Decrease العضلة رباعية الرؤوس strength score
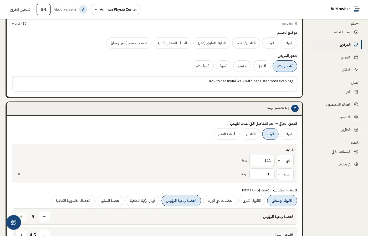The width and height of the screenshot is (368, 236). point(44,217)
